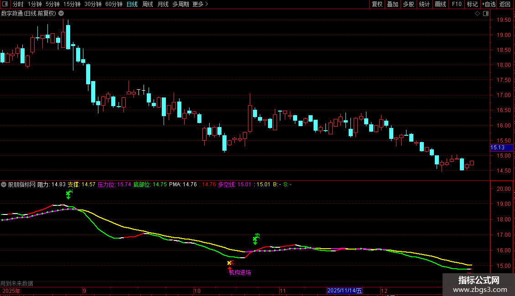Switch to the 分时 view
This screenshot has width=515, height=296.
click(x=18, y=4)
